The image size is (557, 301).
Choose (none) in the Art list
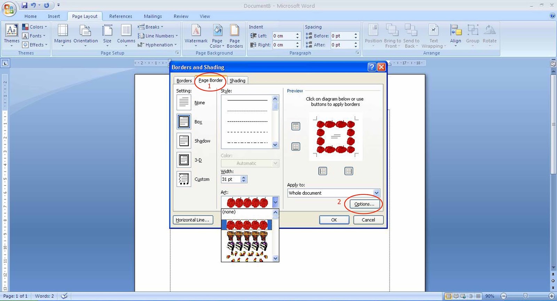coord(247,212)
